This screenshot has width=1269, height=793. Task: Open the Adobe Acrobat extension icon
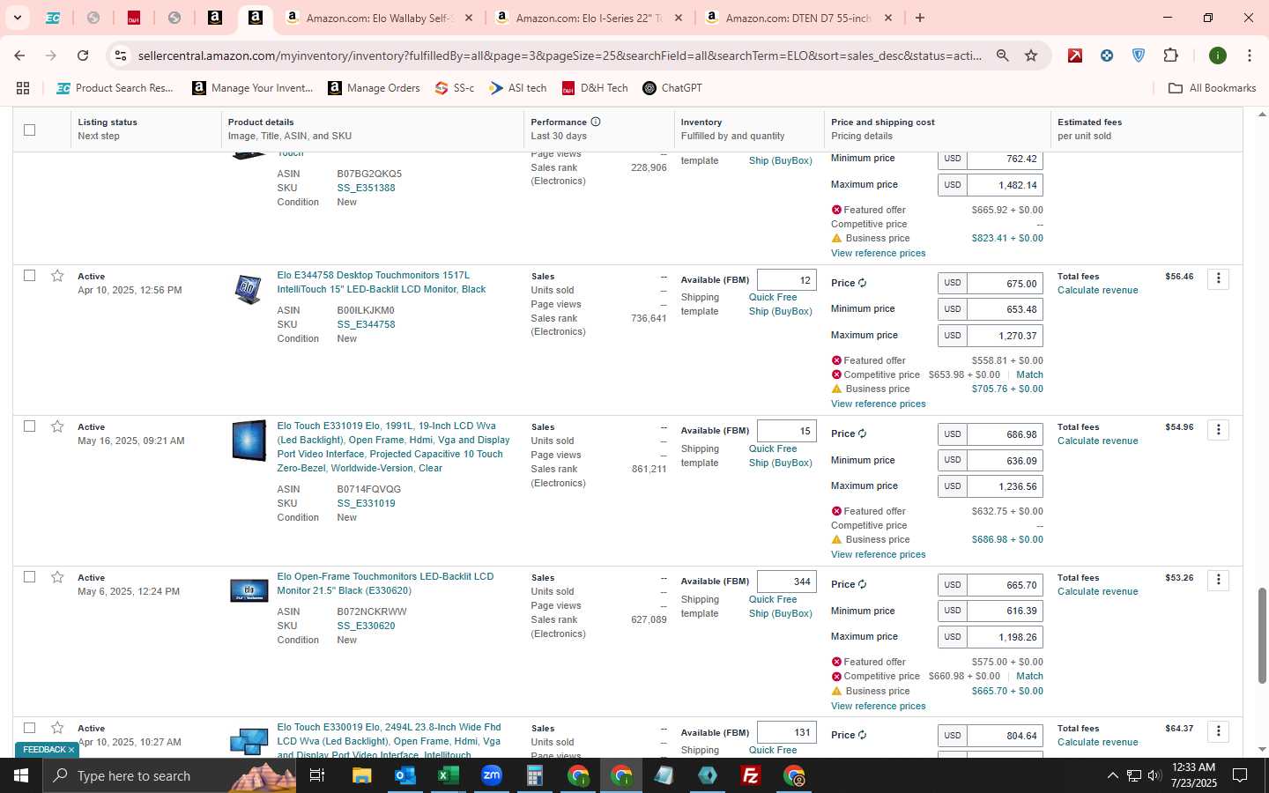(1075, 56)
